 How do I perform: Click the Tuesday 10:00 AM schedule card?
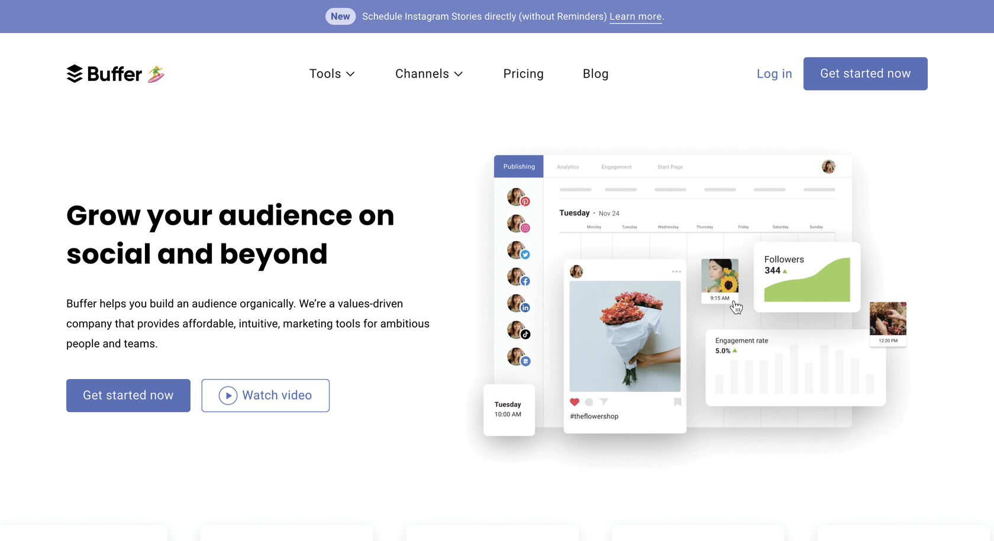509,410
